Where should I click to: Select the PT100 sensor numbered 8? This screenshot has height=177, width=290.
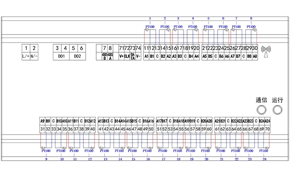[251, 27]
